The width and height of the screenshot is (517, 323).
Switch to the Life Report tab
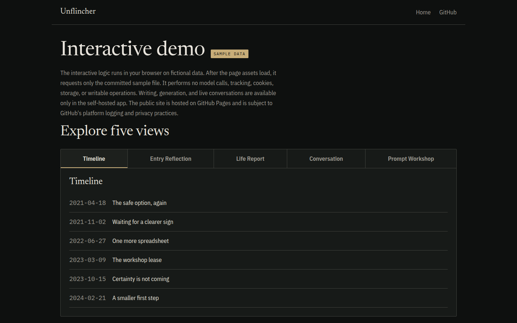[250, 159]
